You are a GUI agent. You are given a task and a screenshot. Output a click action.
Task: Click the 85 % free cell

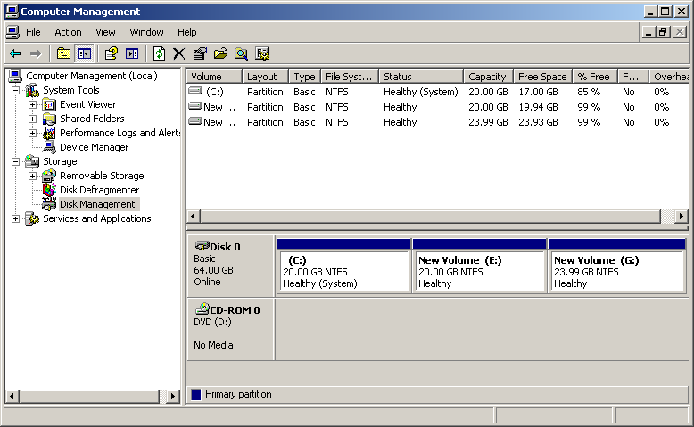(589, 92)
